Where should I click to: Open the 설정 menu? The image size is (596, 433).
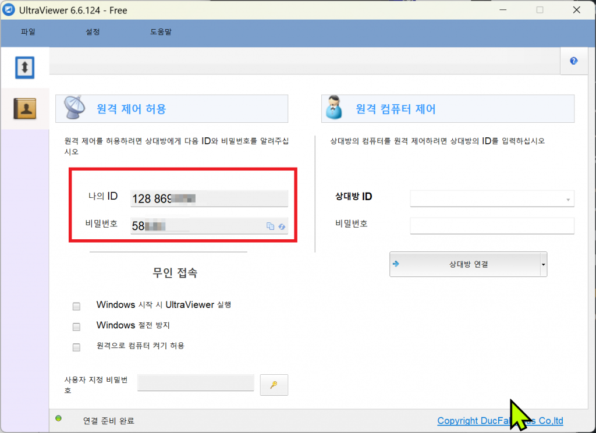coord(93,32)
